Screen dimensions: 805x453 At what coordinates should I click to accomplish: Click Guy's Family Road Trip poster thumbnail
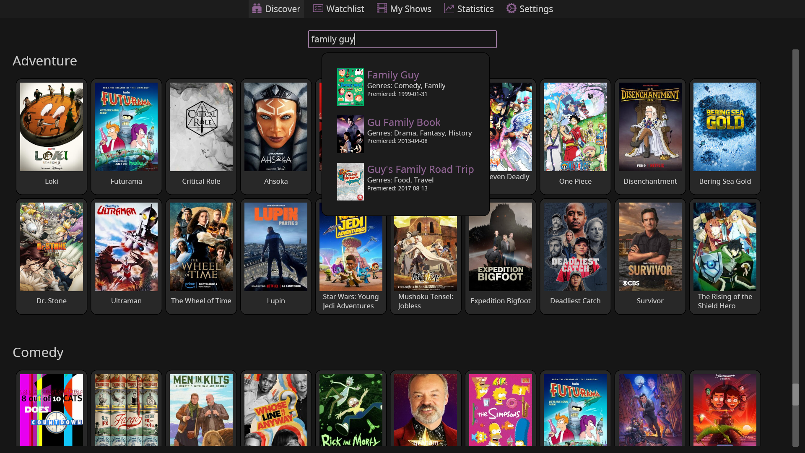click(x=350, y=181)
